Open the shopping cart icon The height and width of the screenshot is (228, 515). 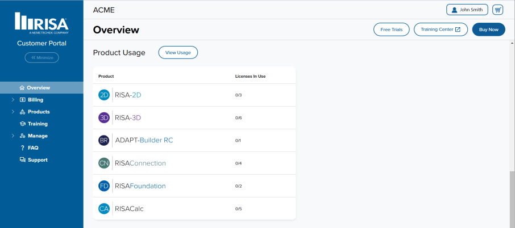click(497, 10)
